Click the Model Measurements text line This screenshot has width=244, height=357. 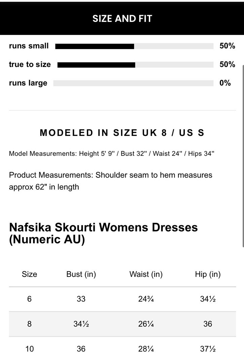(112, 154)
